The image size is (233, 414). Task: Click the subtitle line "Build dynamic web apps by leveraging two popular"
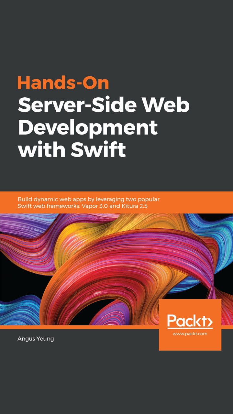pos(88,199)
